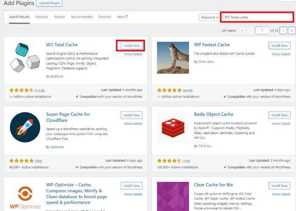Open the Super Page Cache rocket icon

(25, 127)
